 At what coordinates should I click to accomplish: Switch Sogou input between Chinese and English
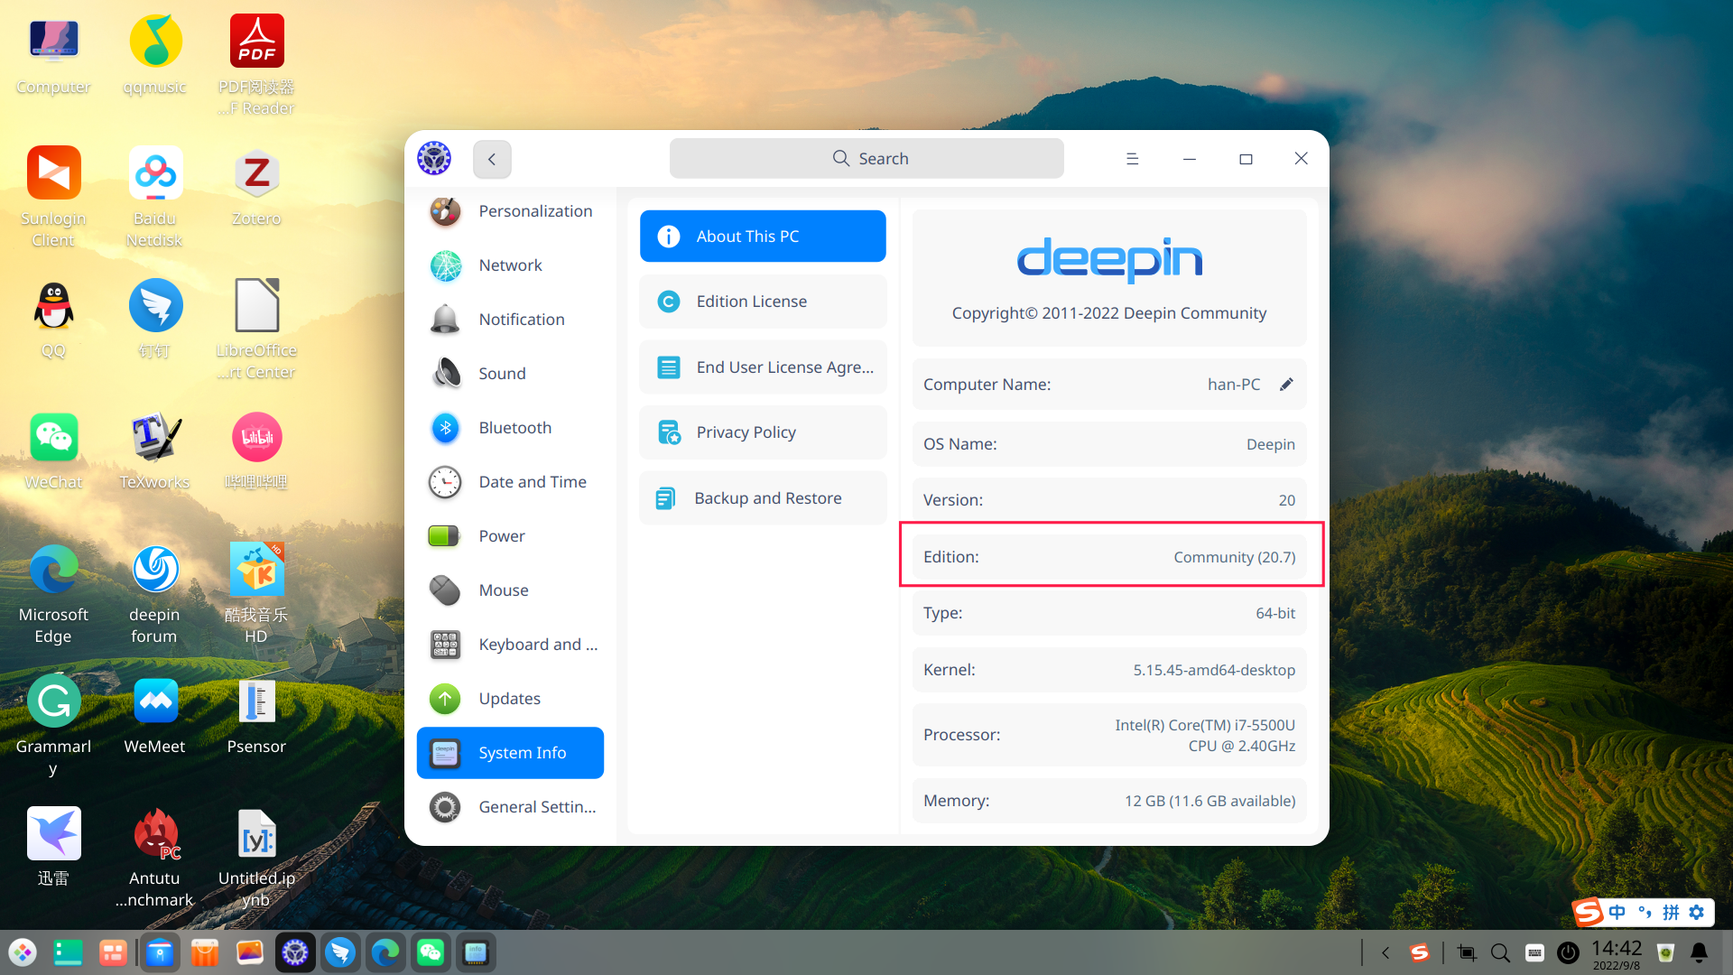coord(1617,913)
